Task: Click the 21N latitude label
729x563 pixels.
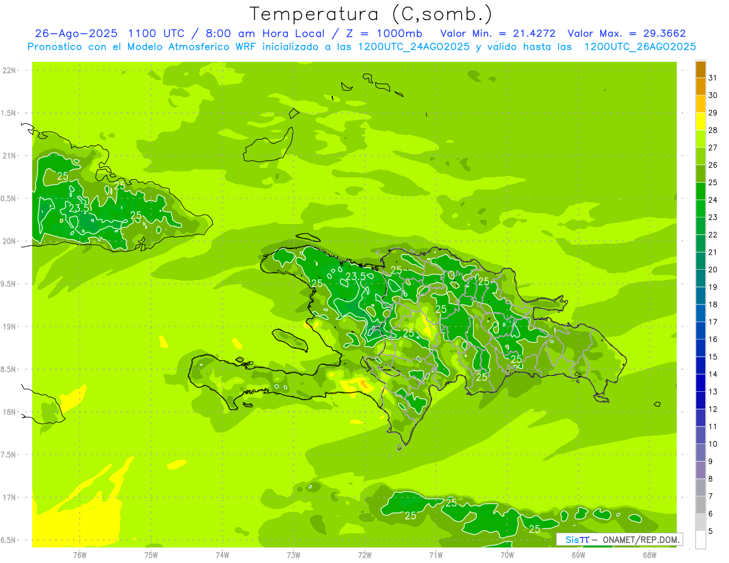Action: (x=10, y=155)
